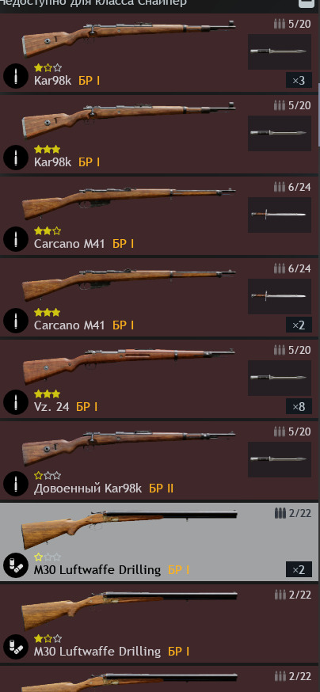Image resolution: width=320 pixels, height=692 pixels.
Task: Click rifle cartridge icon beside Довоенный Kar98k
Action: pos(16,484)
